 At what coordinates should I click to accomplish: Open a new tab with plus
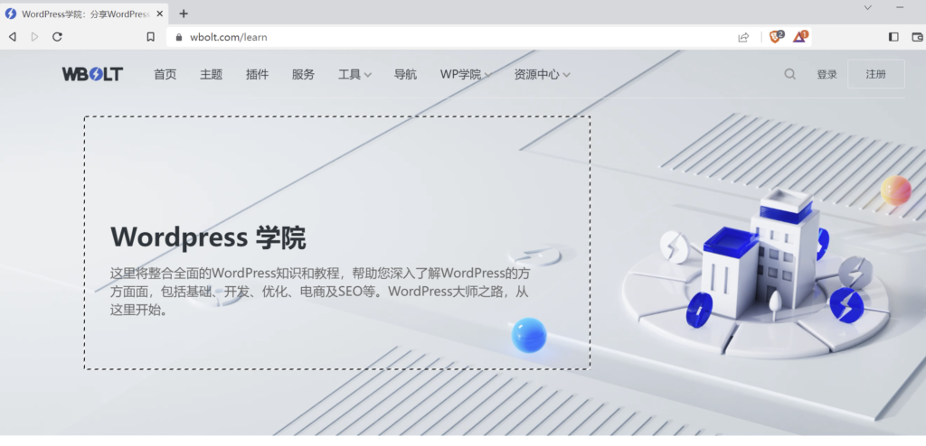tap(184, 14)
